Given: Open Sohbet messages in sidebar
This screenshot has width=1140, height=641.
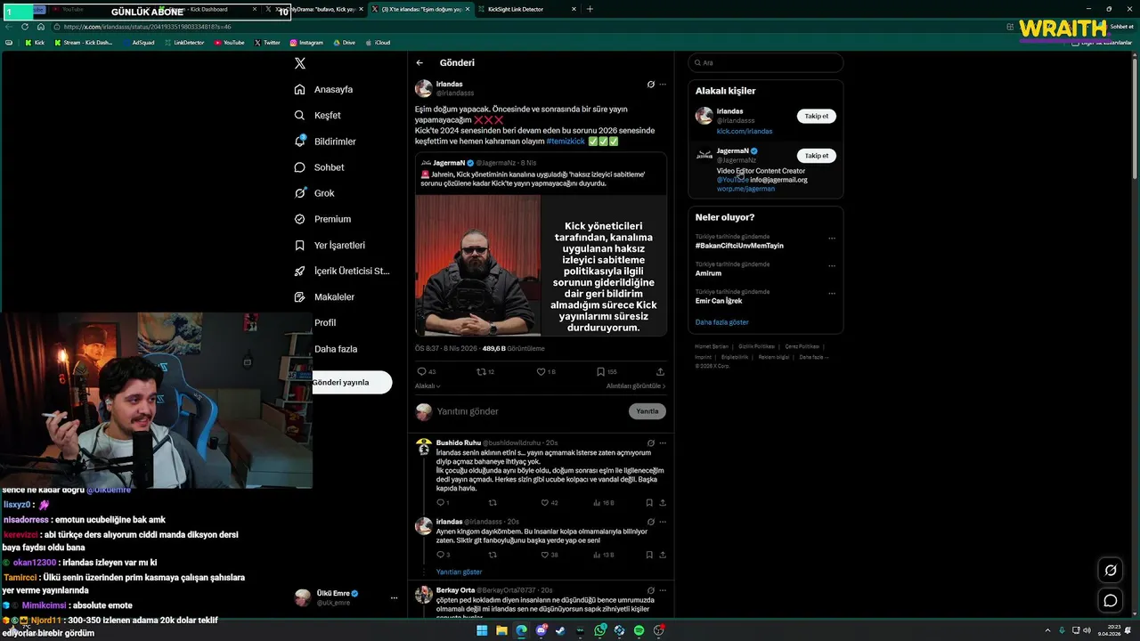Looking at the screenshot, I should (x=319, y=167).
